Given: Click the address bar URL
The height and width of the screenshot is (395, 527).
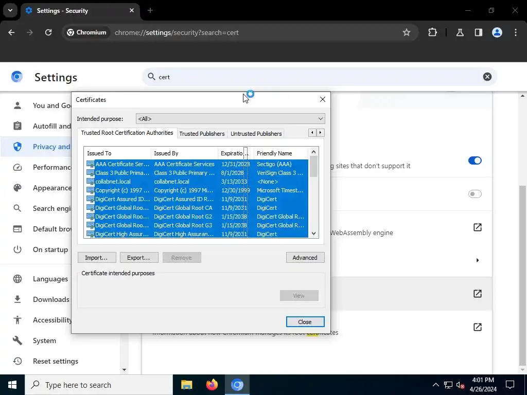Looking at the screenshot, I should (177, 32).
